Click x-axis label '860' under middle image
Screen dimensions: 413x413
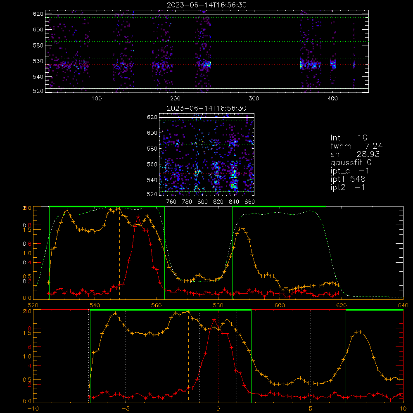pyautogui.click(x=249, y=202)
